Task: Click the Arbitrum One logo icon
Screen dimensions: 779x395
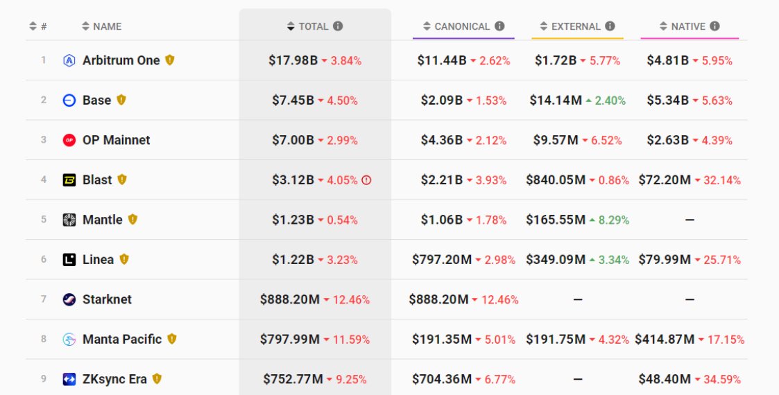Action: [x=69, y=60]
